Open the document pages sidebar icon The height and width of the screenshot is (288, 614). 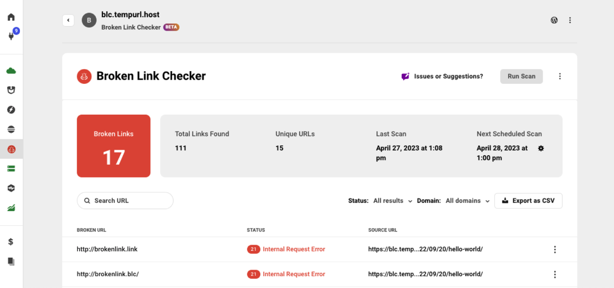(x=11, y=261)
